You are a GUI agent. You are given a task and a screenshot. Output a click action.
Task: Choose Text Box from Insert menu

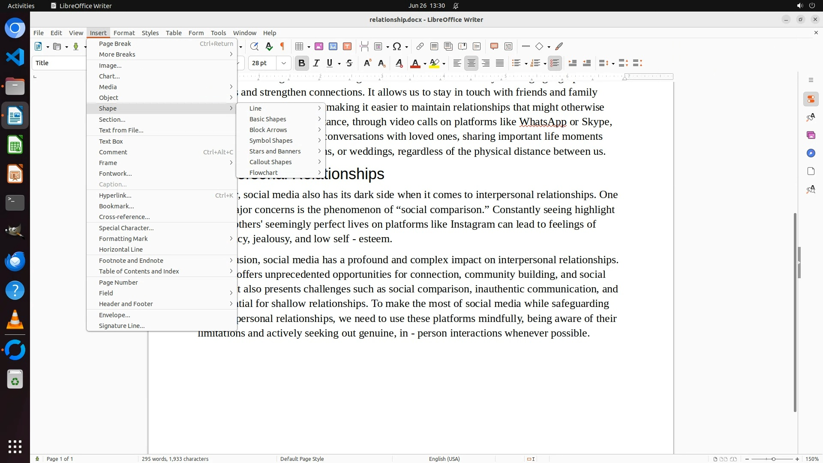click(111, 141)
